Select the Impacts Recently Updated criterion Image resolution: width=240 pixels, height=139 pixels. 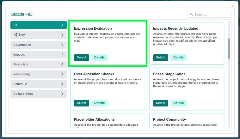161,57
